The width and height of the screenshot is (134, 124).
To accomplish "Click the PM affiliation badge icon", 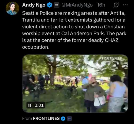I will coord(57,5).
